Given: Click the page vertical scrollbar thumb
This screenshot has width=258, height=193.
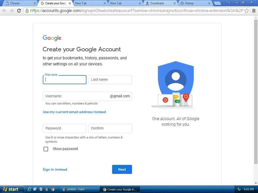Looking at the screenshot, I should (x=256, y=91).
